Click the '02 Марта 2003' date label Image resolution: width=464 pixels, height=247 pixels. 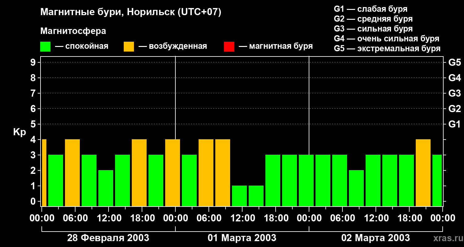pyautogui.click(x=376, y=238)
